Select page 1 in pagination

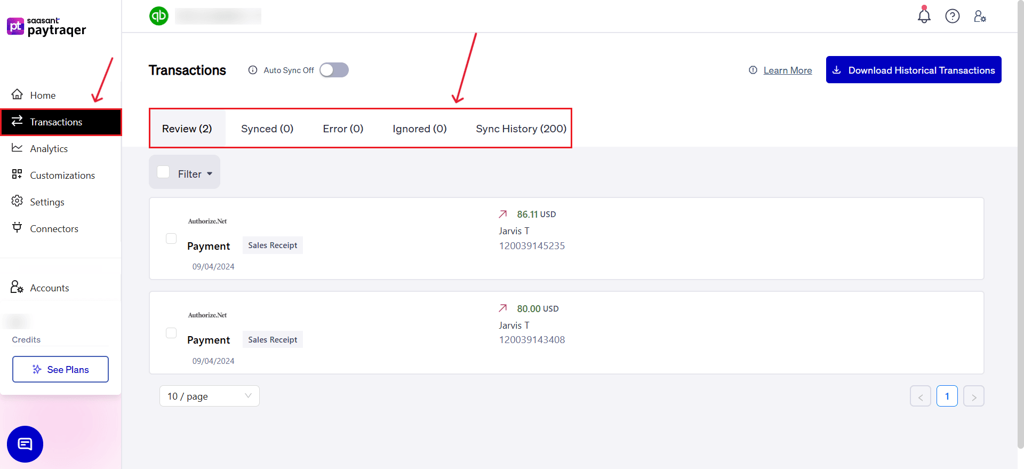(947, 396)
